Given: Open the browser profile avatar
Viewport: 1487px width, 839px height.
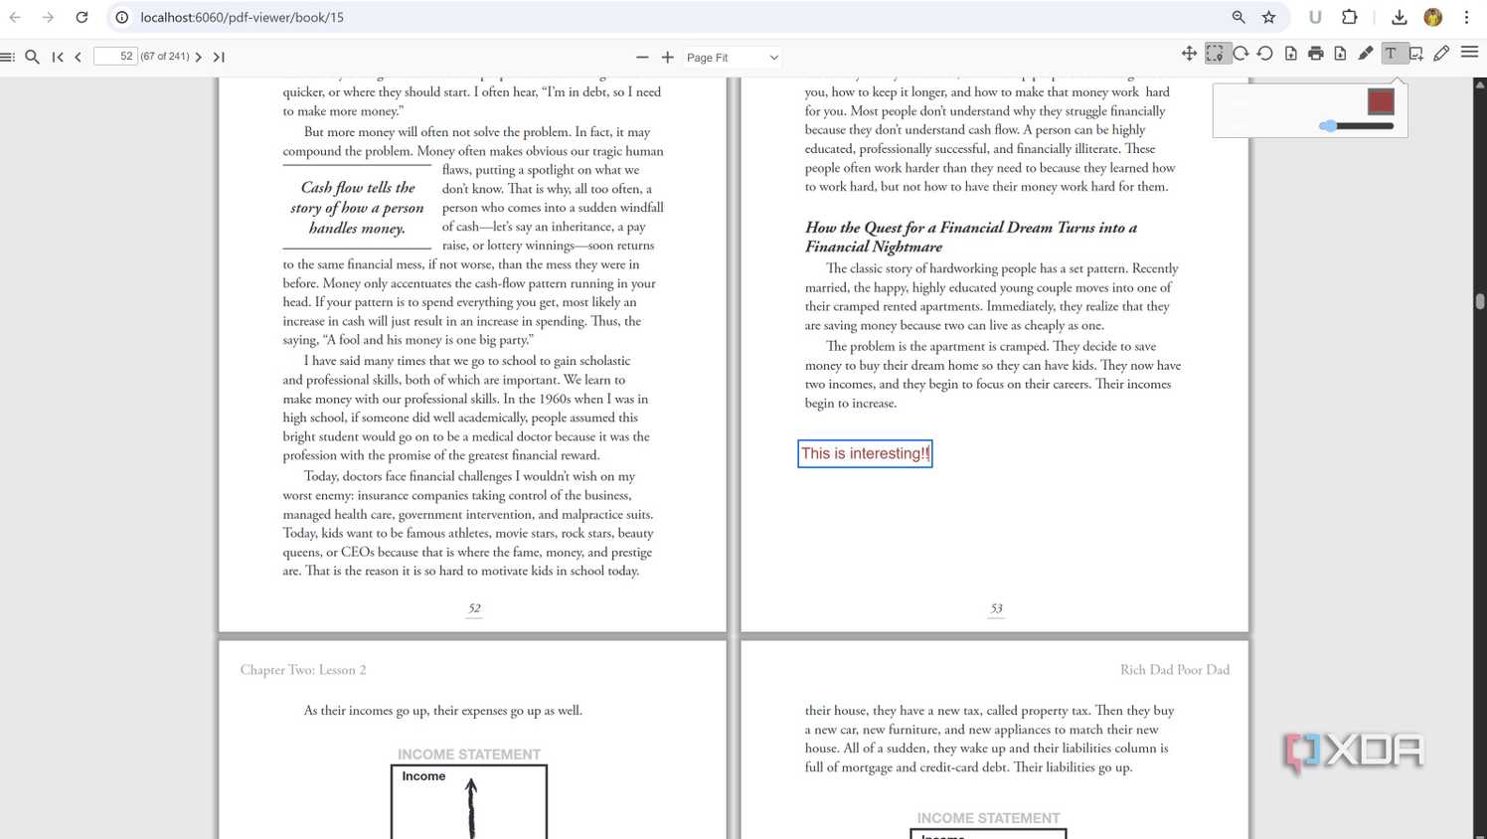Looking at the screenshot, I should tap(1432, 17).
